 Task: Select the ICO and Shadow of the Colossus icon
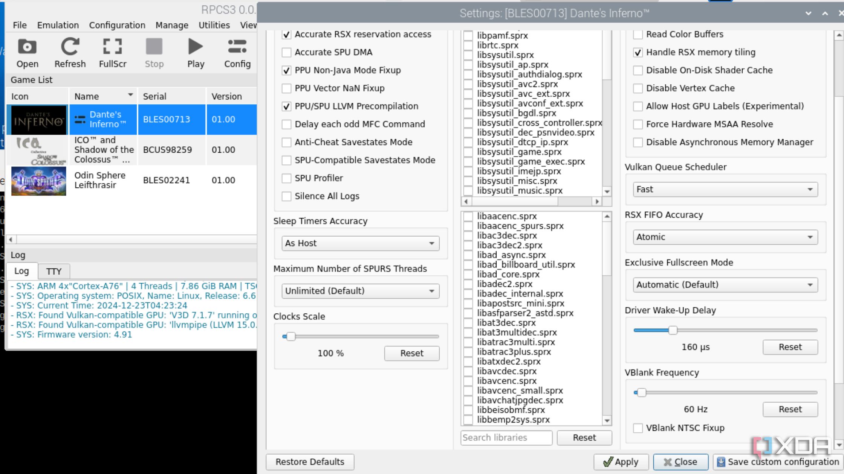click(38, 150)
